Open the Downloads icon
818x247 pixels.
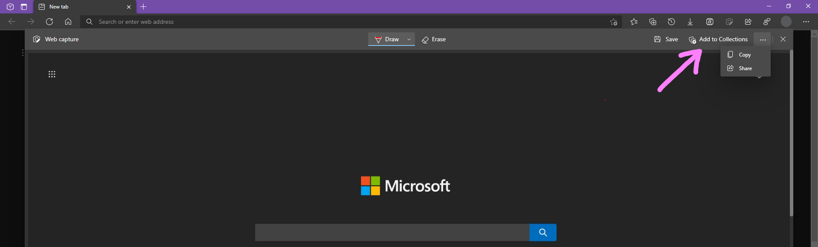coord(690,22)
